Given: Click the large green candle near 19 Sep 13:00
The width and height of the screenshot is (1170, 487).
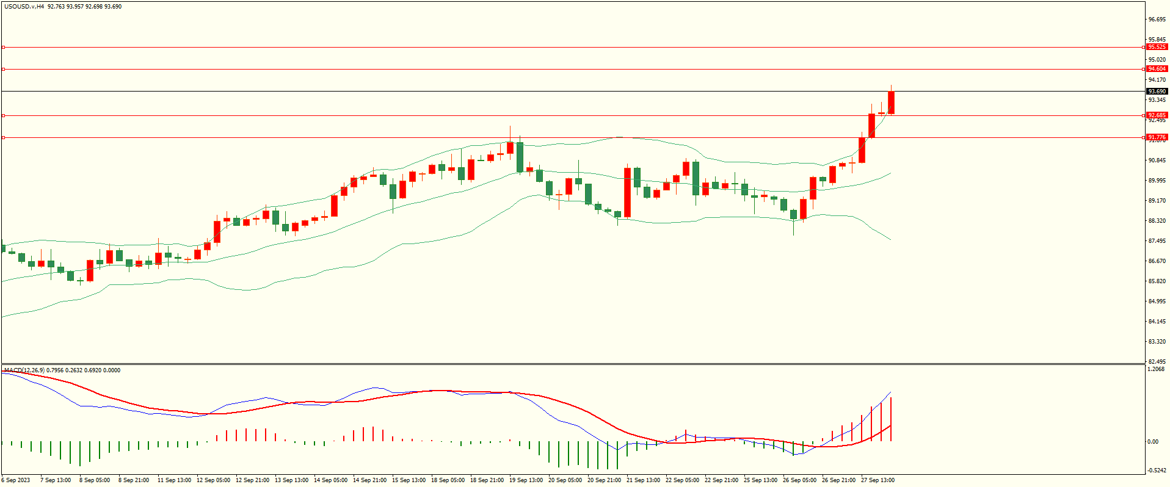Looking at the screenshot, I should 520,157.
